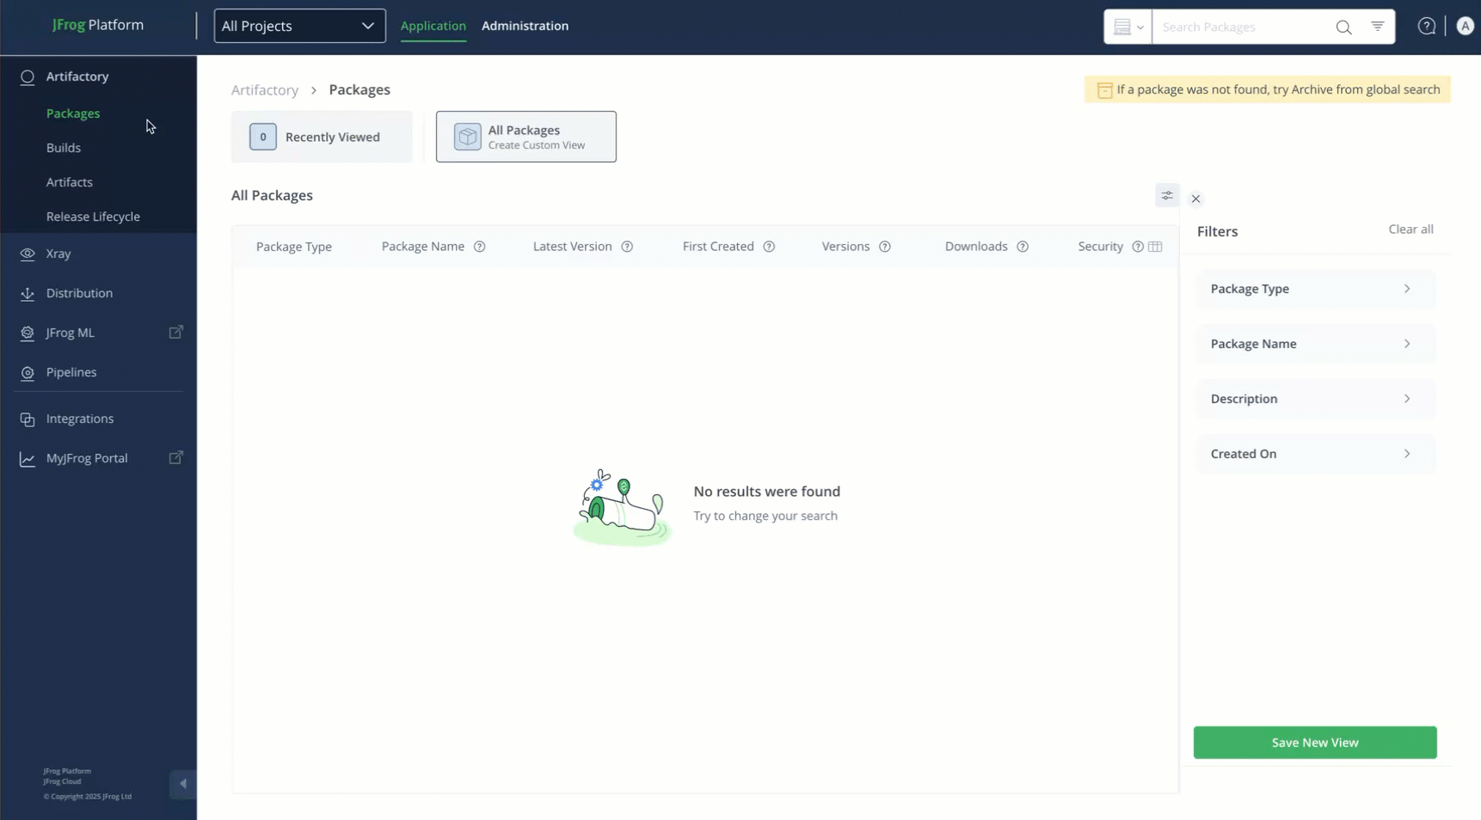1481x820 pixels.
Task: Show Downloads column help tooltip
Action: pyautogui.click(x=1023, y=247)
